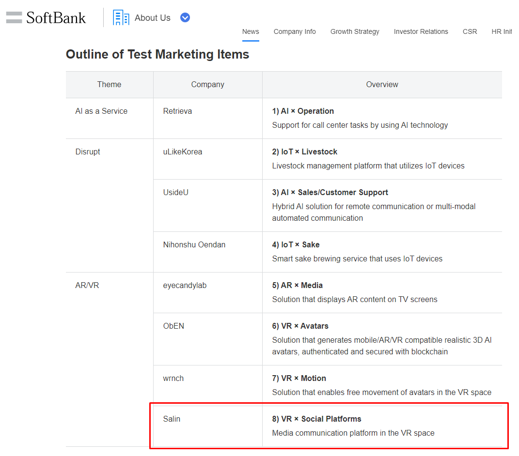
Task: Switch to the News tab
Action: pyautogui.click(x=251, y=32)
